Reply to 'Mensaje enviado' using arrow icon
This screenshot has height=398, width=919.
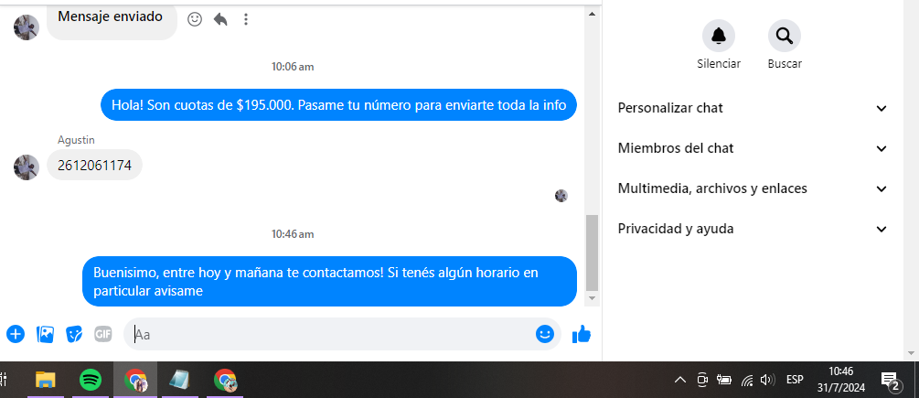click(x=220, y=19)
